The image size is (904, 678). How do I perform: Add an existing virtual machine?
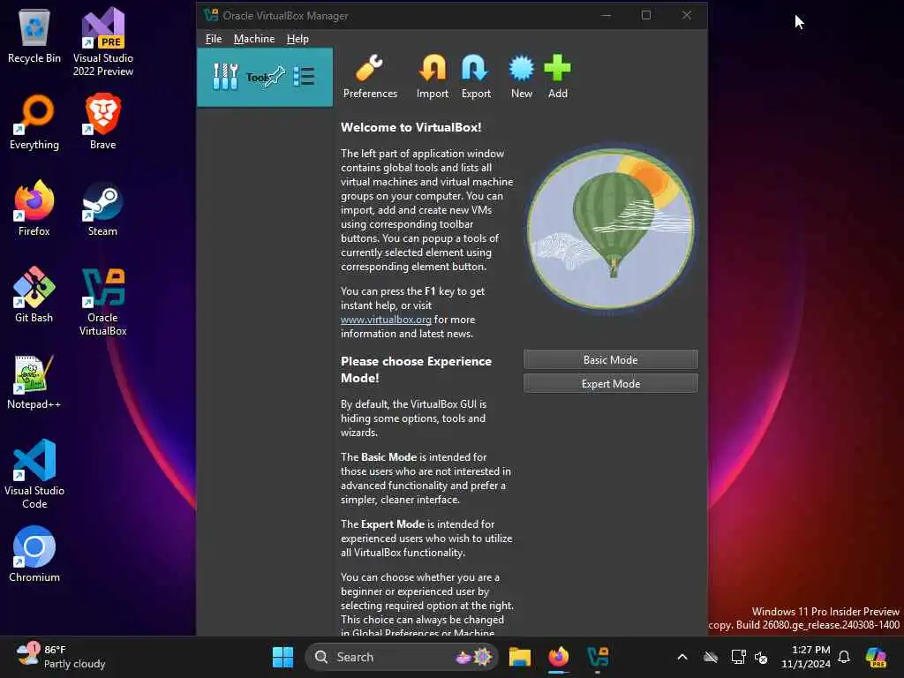(x=558, y=77)
